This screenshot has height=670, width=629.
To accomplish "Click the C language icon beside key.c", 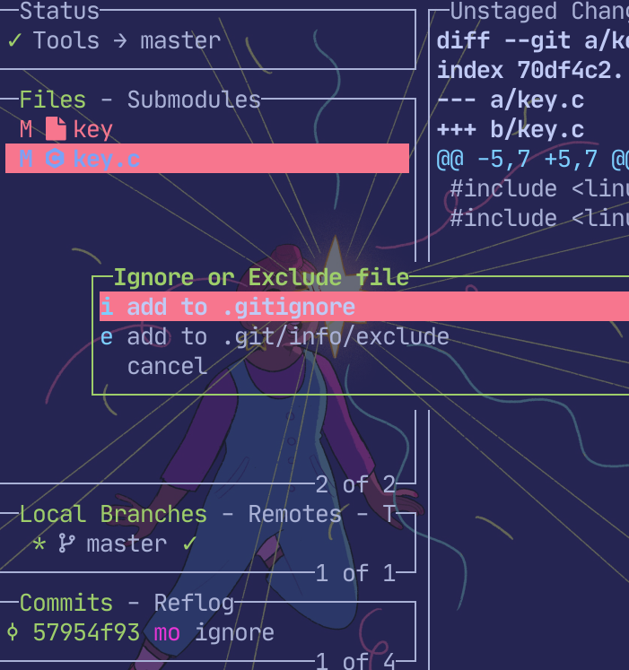I will pos(55,158).
